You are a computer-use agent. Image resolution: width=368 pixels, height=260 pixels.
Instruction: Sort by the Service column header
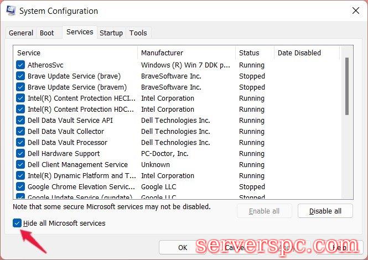click(75, 53)
